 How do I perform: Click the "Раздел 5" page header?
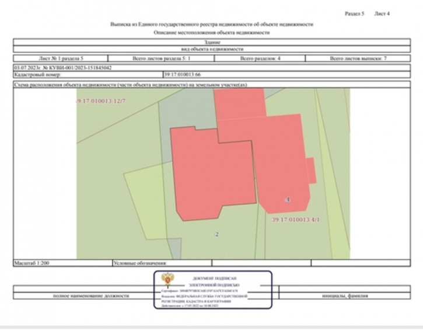coord(354,13)
